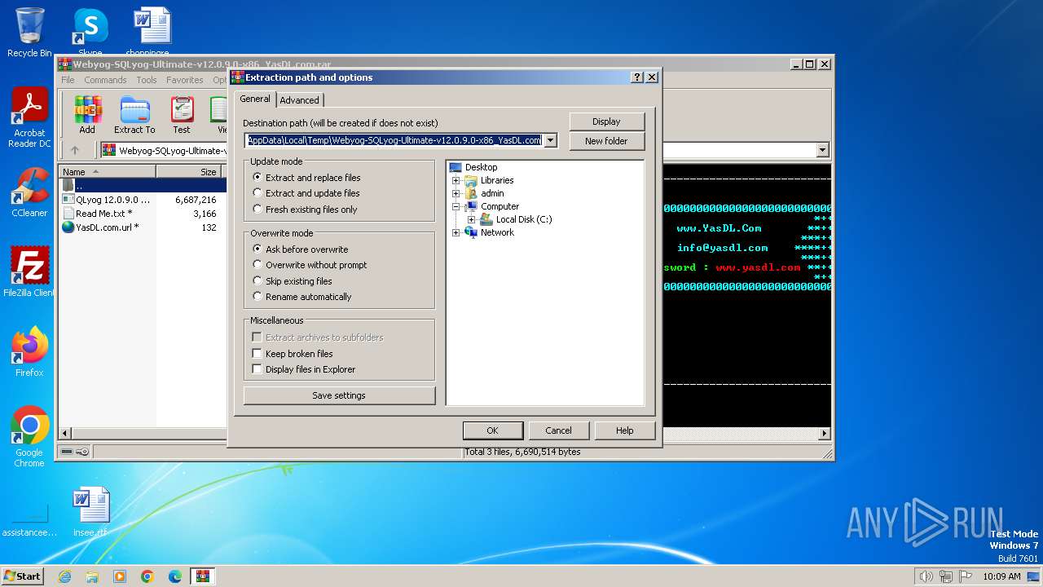Click the Destination path input field
Screen dimensions: 1043x587
pos(394,140)
